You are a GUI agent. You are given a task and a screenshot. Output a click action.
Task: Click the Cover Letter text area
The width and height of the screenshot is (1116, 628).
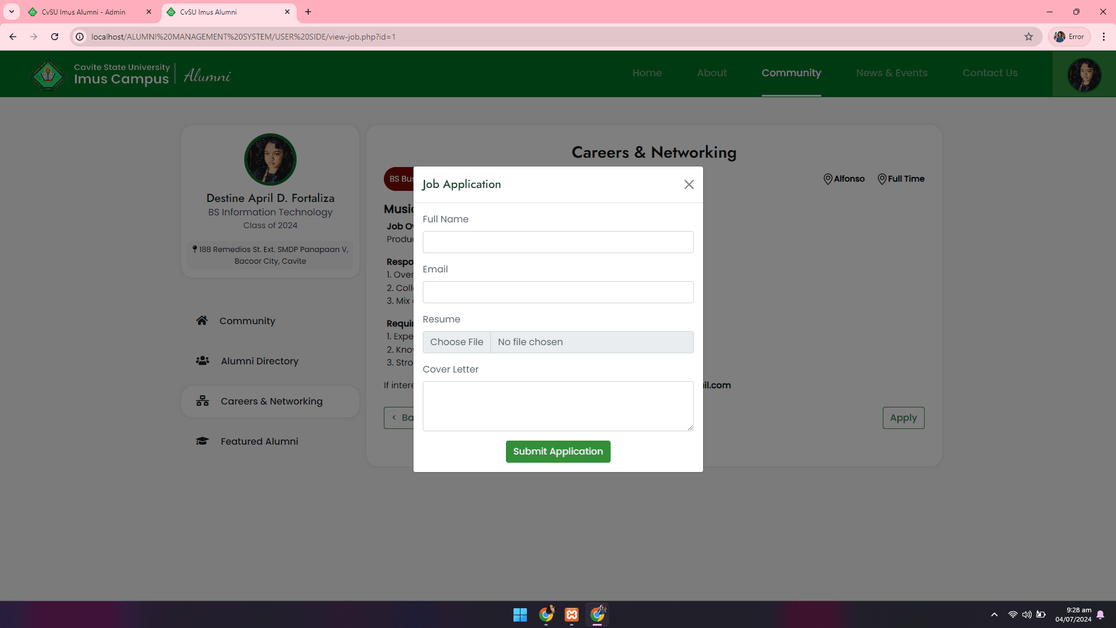pyautogui.click(x=558, y=406)
